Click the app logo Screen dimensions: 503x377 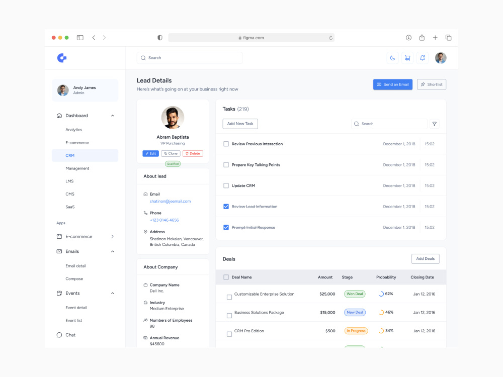coord(62,58)
